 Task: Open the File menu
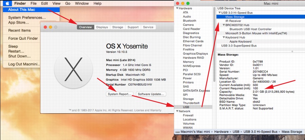tap(34, 3)
